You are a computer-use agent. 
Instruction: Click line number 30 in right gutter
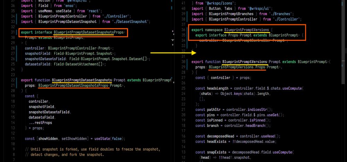click(x=183, y=62)
